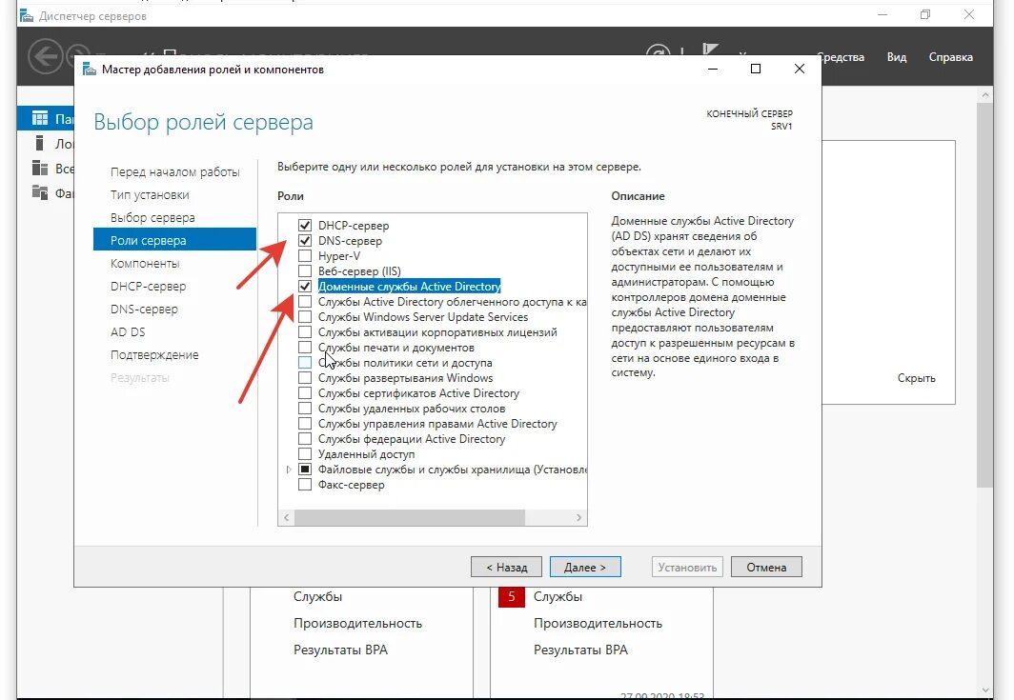Check Службы развертывания Windows checkbox

[305, 378]
